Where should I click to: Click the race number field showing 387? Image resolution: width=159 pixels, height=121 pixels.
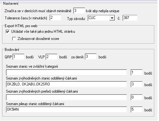(130, 18)
